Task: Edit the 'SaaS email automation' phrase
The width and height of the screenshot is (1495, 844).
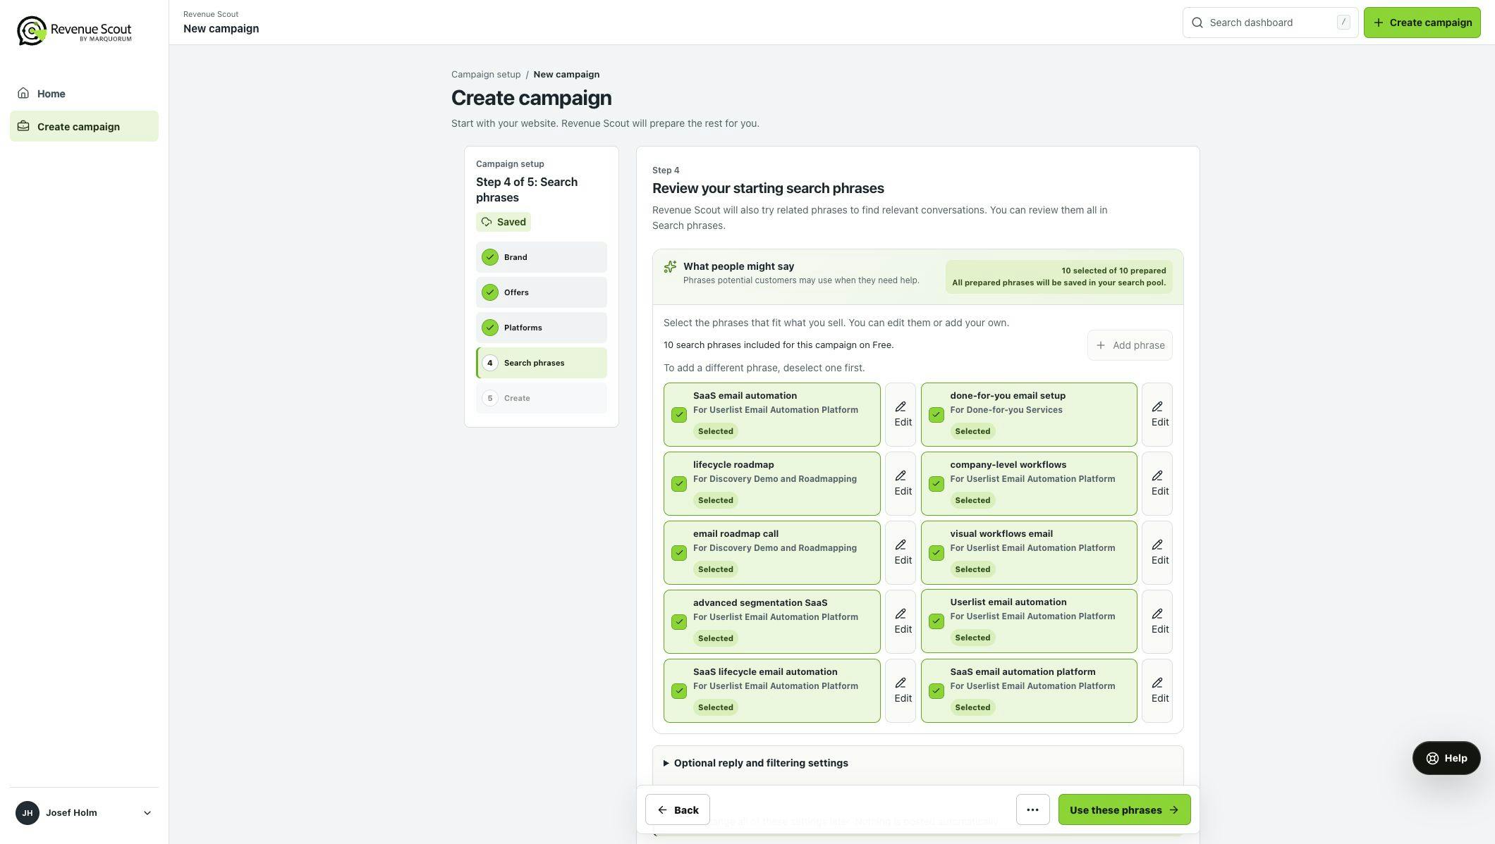Action: tap(901, 414)
